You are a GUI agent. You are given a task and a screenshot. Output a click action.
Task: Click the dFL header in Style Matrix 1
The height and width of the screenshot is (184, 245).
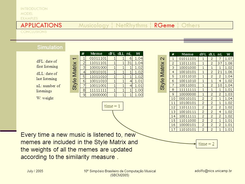click(112, 54)
